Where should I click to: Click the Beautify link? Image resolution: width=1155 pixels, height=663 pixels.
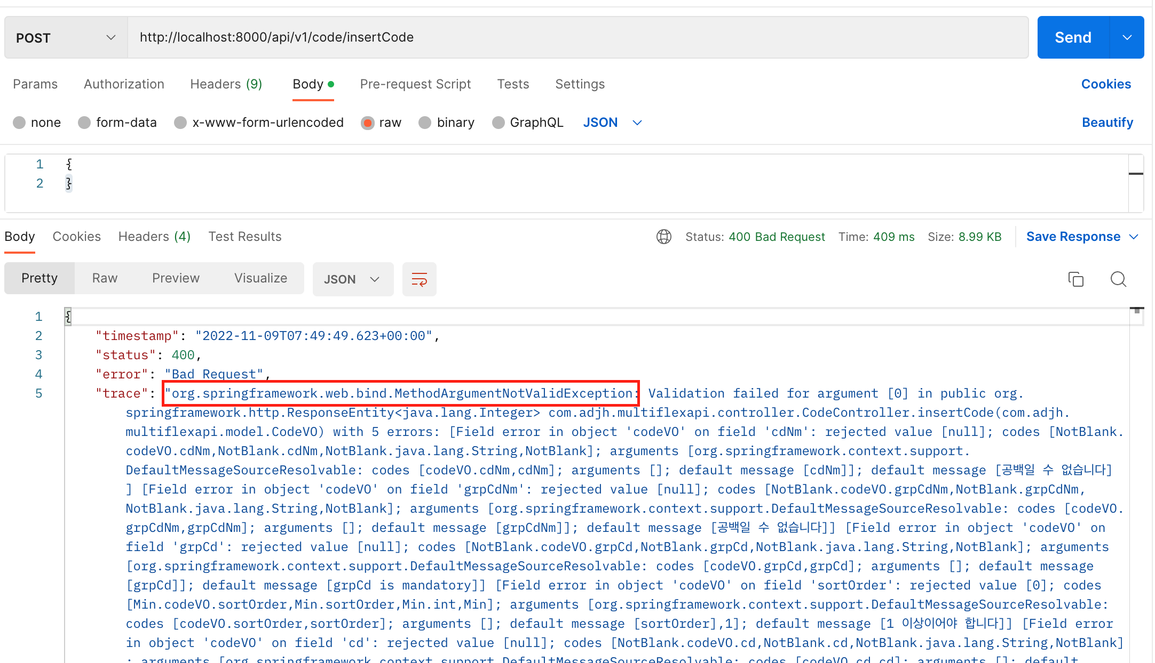[1107, 123]
